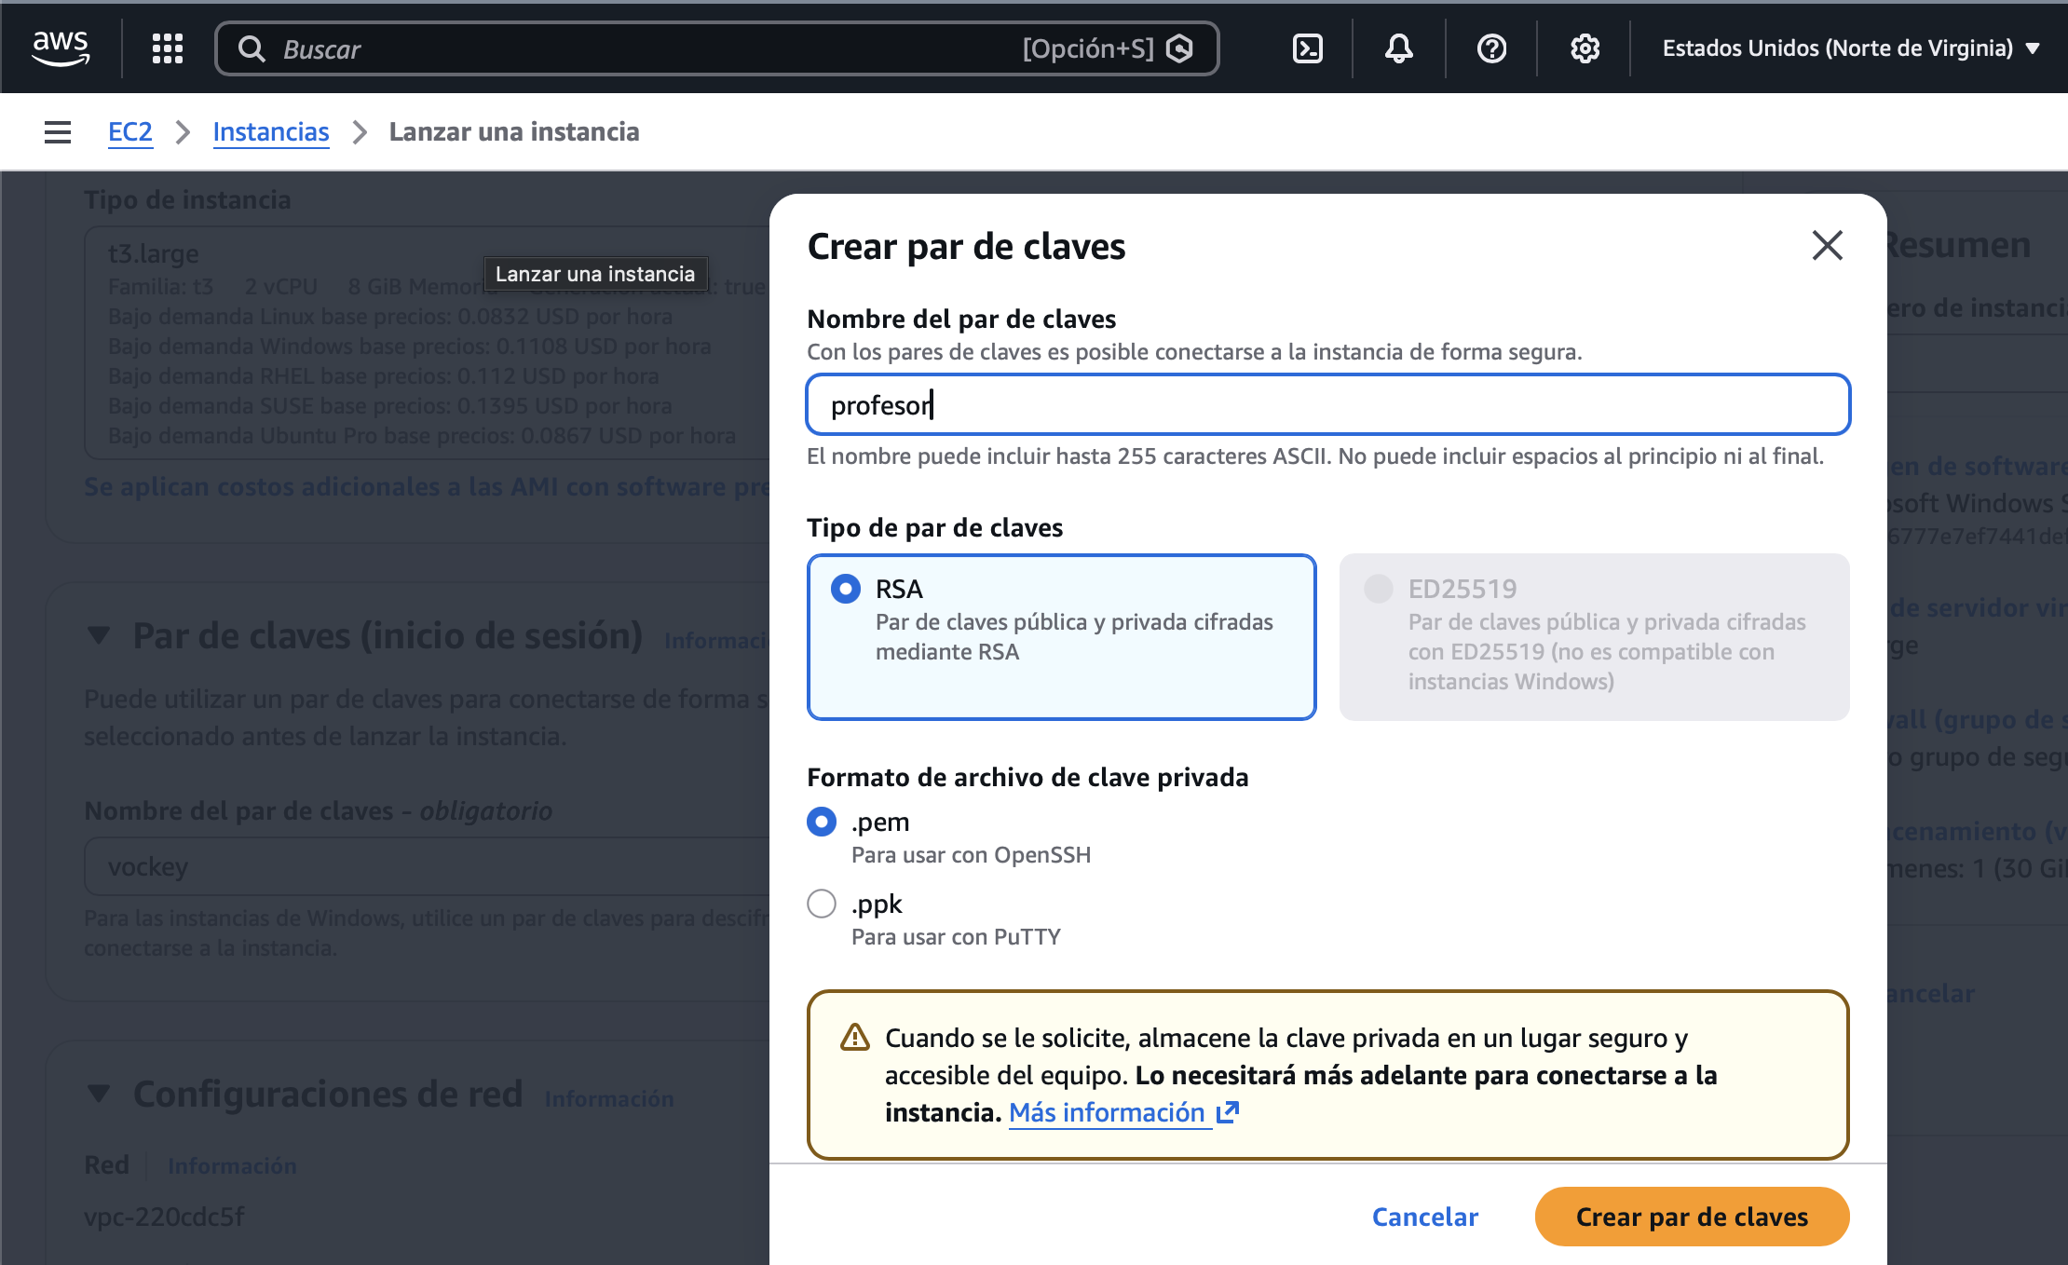Collapse the Par de claves section
Image resolution: width=2068 pixels, height=1265 pixels.
point(99,636)
